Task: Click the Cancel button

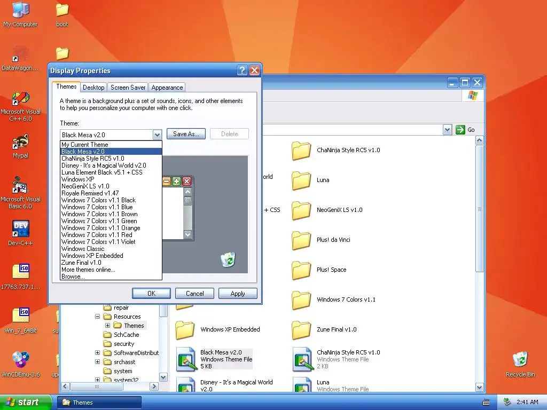Action: (194, 294)
